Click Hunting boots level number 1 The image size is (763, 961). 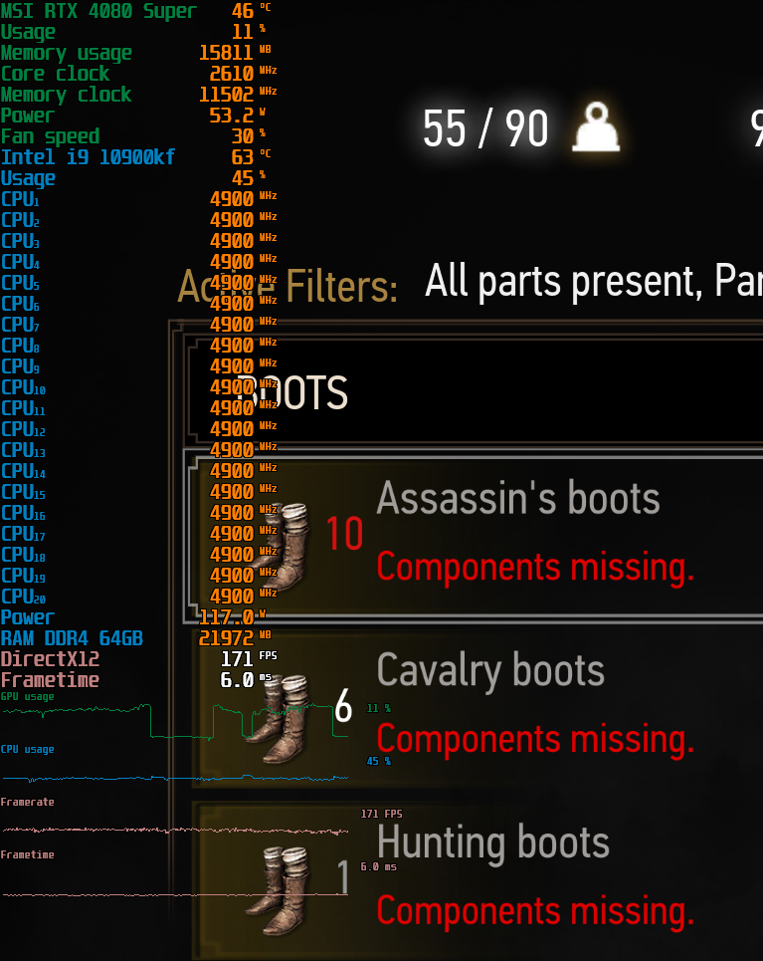pyautogui.click(x=343, y=877)
